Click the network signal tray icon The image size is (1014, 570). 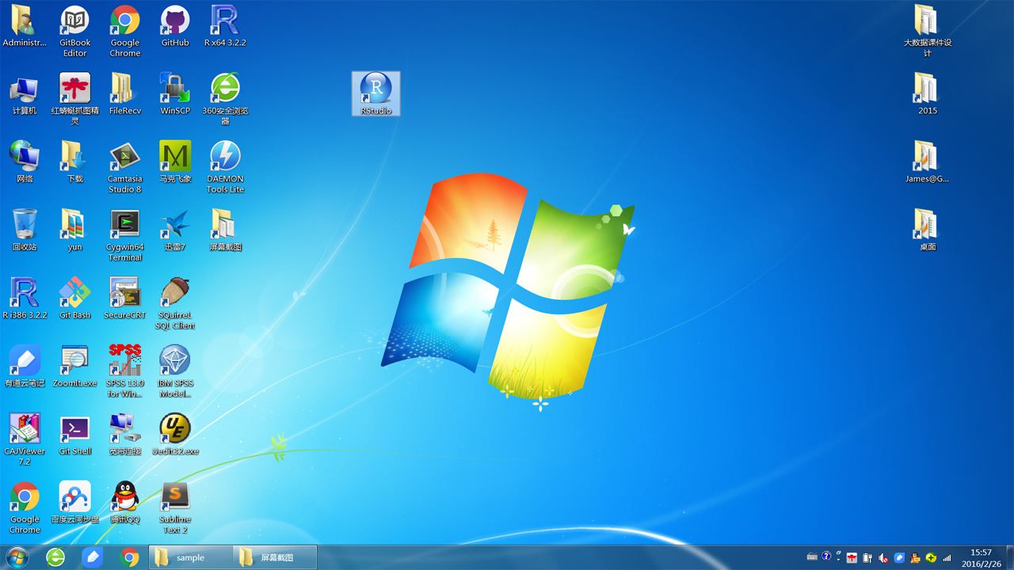click(x=947, y=558)
